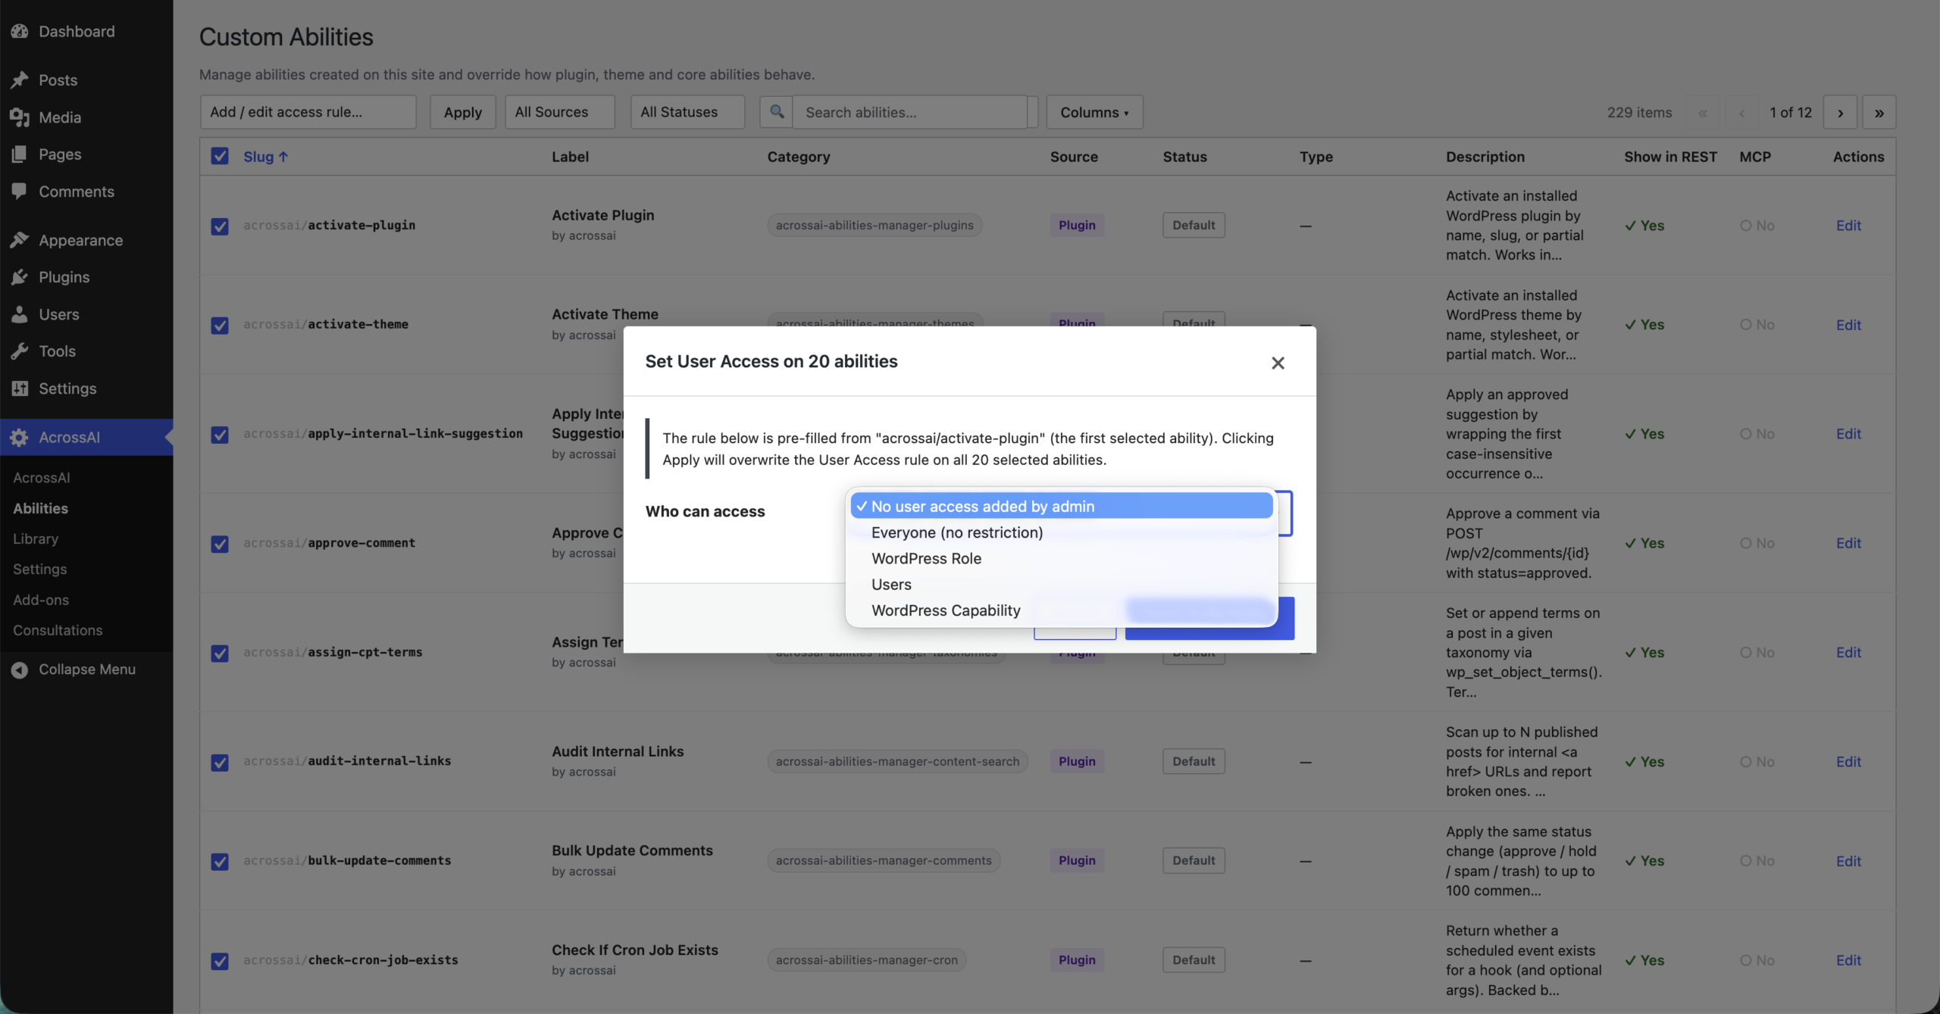Edit the audit-internal-links ability
The width and height of the screenshot is (1940, 1014).
pos(1848,761)
